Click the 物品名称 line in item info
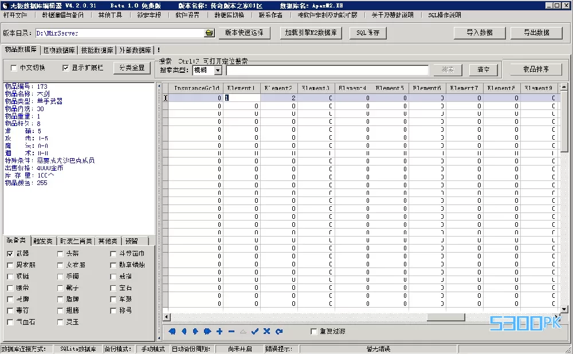Viewport: 573px width, 354px height. pyautogui.click(x=28, y=94)
